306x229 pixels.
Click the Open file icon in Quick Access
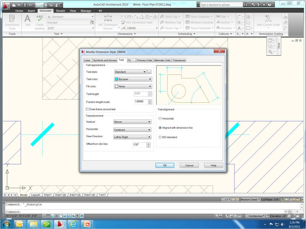click(x=20, y=5)
